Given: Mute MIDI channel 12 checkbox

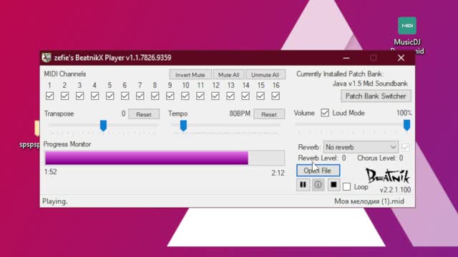Looking at the screenshot, I should [215, 96].
